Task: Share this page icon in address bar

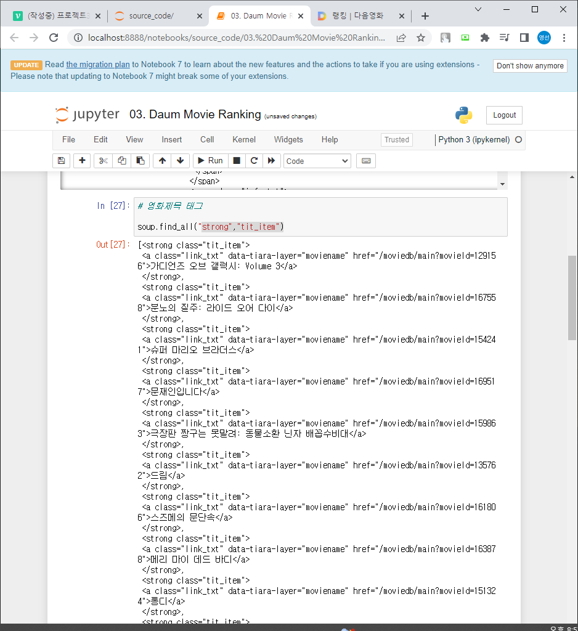Action: [x=401, y=38]
